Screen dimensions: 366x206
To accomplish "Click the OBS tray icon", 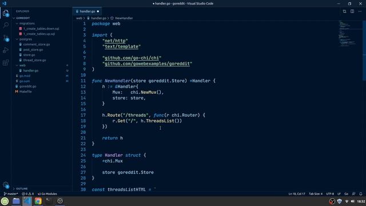I will [332, 201].
